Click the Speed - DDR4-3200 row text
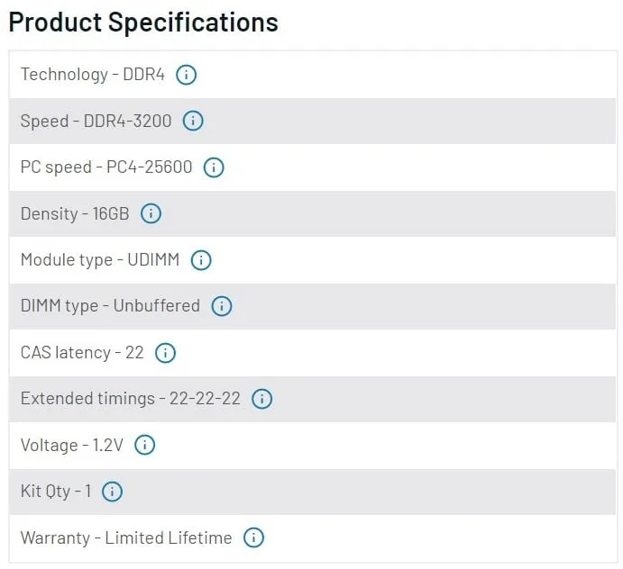623x569 pixels. pyautogui.click(x=96, y=121)
